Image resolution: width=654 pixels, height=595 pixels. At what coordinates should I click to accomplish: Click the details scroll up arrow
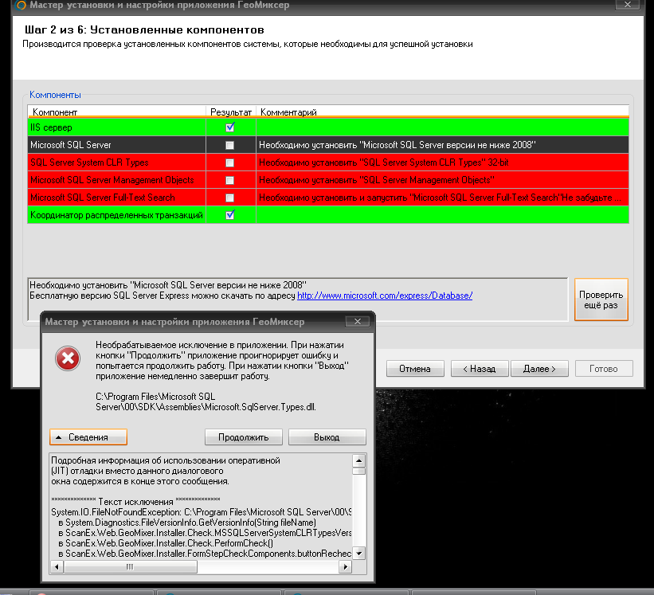358,460
